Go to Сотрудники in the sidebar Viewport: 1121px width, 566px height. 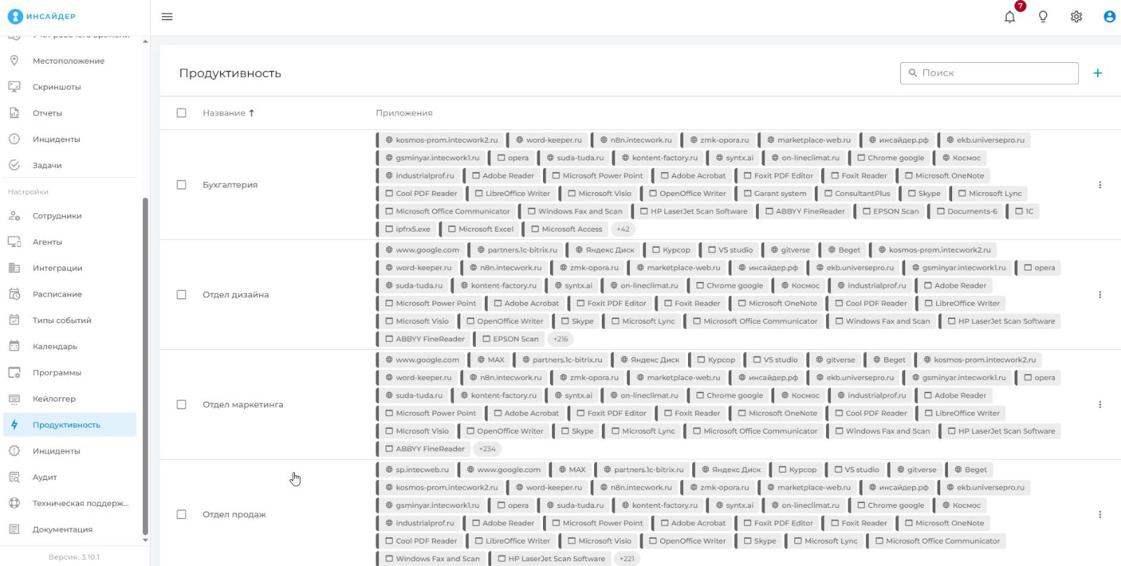click(57, 215)
